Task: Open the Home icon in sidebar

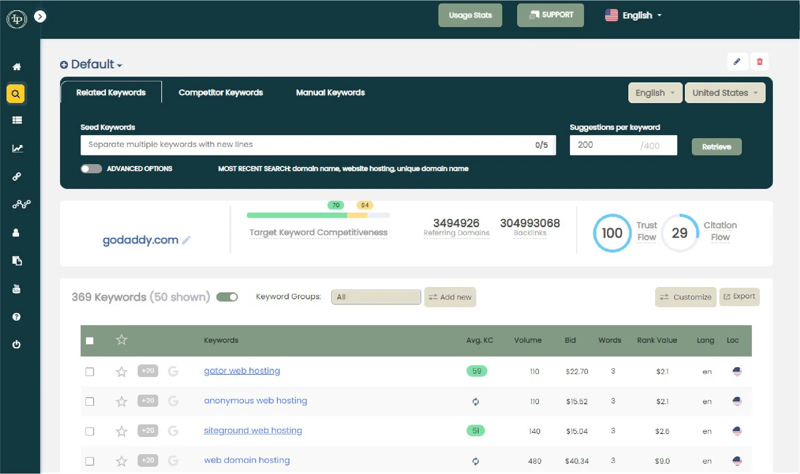Action: click(x=16, y=66)
